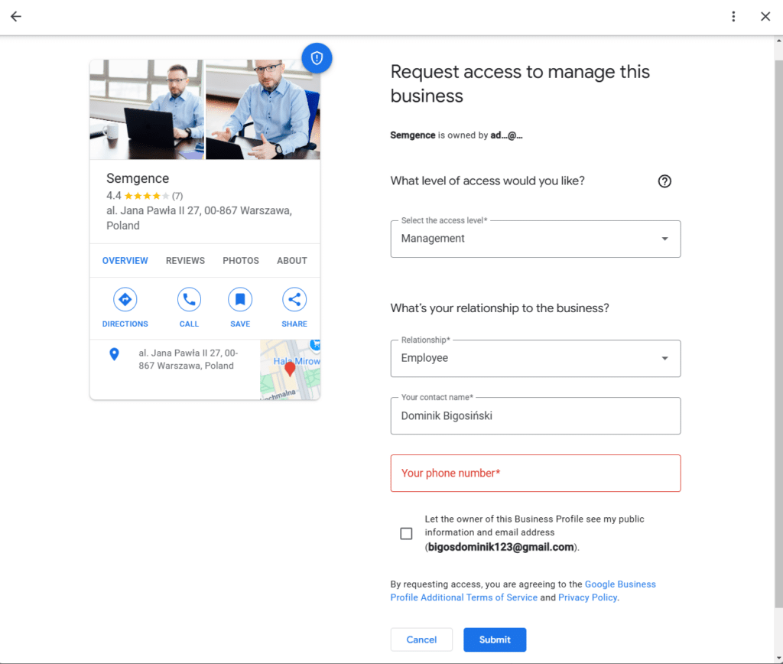Screen dimensions: 783x664
Task: Switch to the Reviews tab
Action: pyautogui.click(x=185, y=261)
